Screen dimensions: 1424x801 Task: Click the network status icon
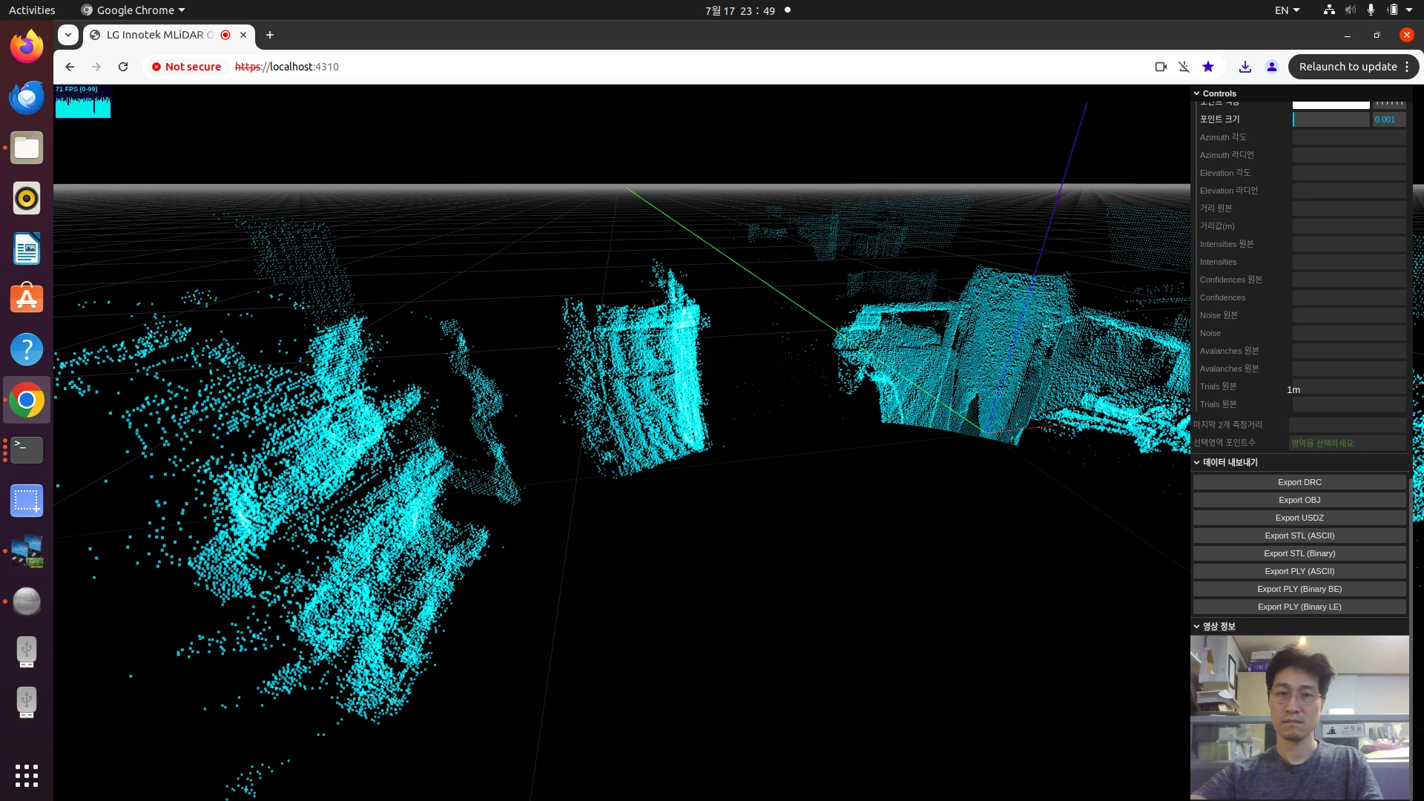(1329, 10)
